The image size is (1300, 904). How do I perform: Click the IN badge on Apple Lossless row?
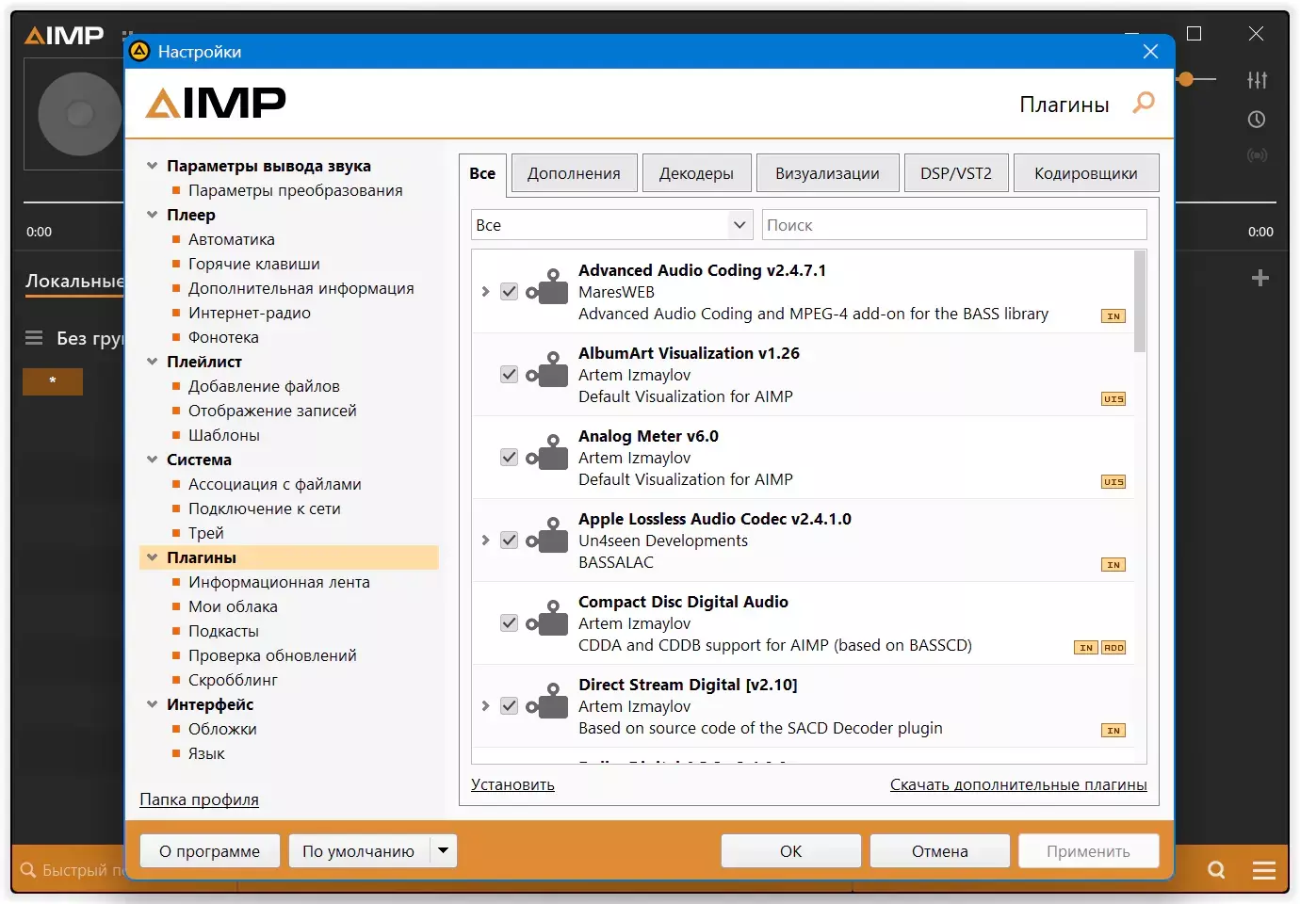point(1113,565)
